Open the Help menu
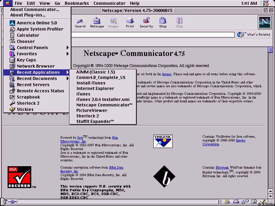 [x=135, y=3]
